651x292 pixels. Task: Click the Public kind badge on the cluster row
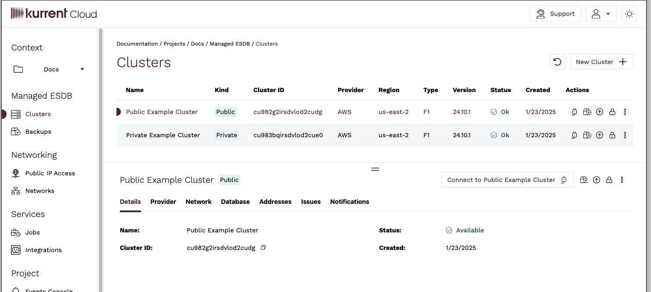(x=225, y=112)
